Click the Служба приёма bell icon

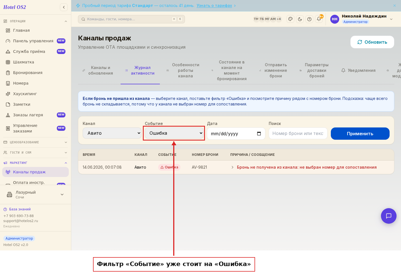(x=8, y=51)
